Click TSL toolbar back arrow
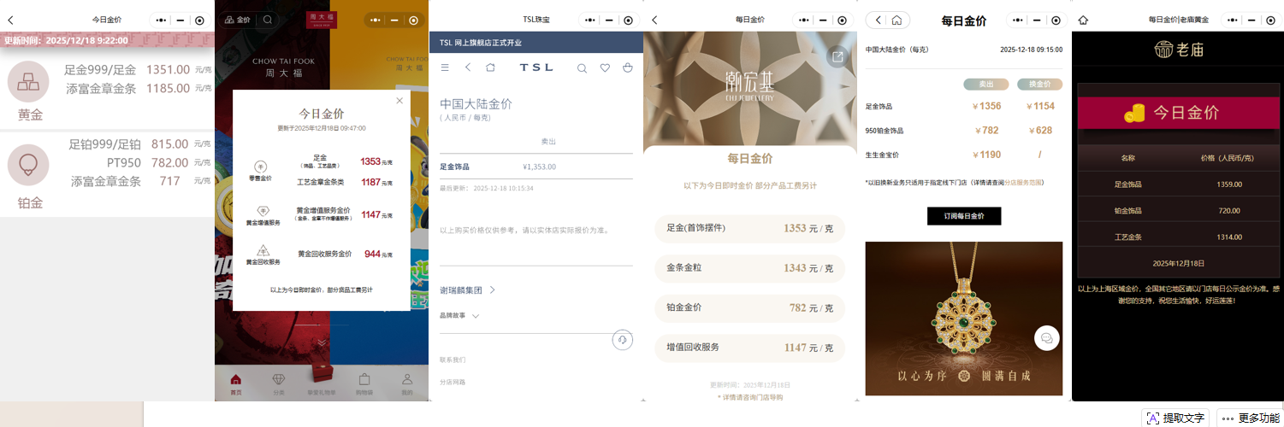The width and height of the screenshot is (1284, 427). pyautogui.click(x=468, y=67)
